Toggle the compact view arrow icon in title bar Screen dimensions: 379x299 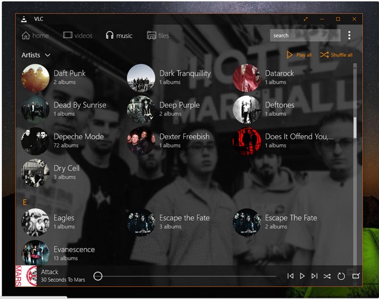click(x=305, y=19)
